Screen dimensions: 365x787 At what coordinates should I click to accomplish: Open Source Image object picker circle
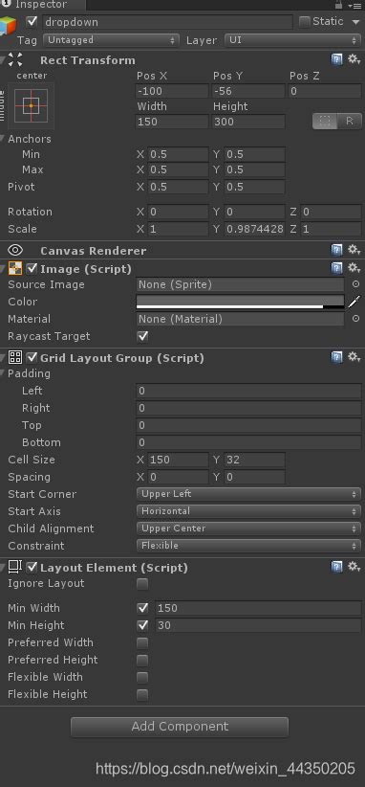pyautogui.click(x=355, y=284)
